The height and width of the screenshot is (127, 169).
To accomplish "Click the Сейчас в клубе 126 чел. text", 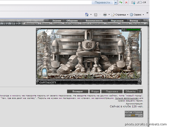I will (x=126, y=106).
